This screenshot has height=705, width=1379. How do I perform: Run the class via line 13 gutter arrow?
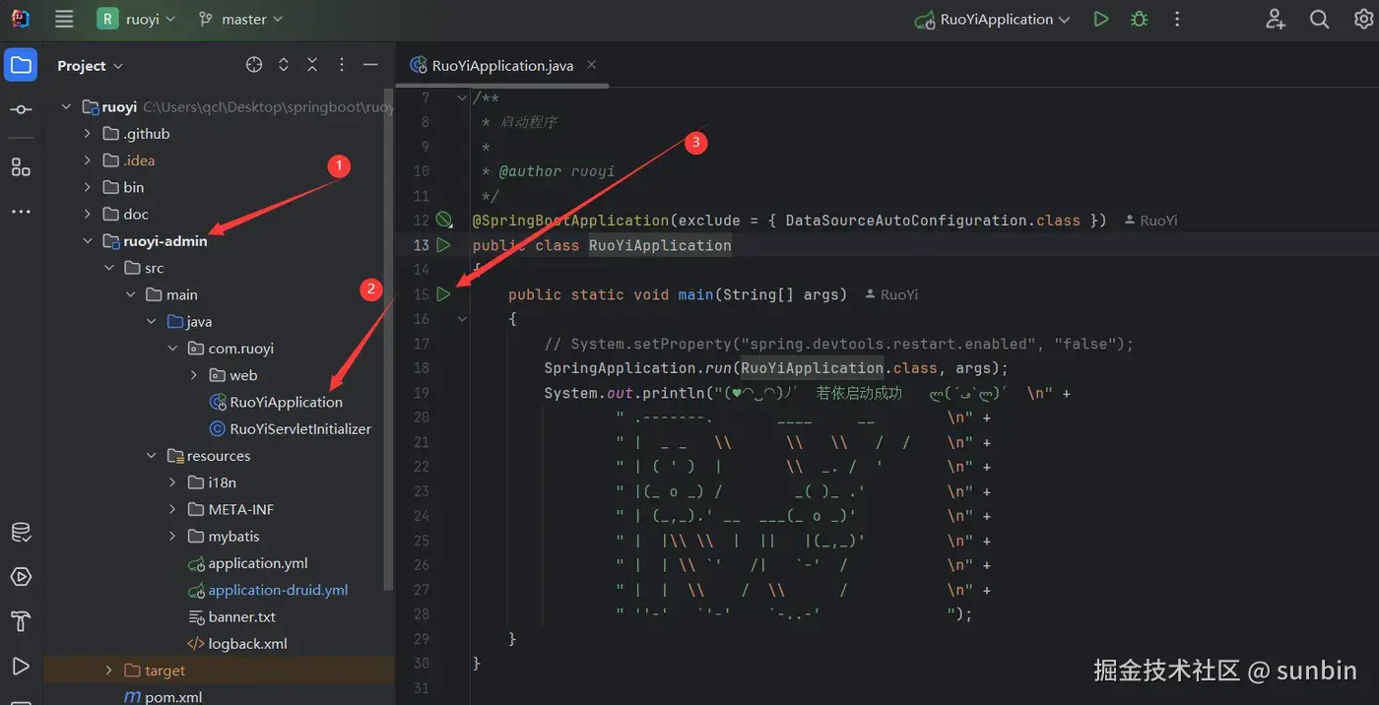point(444,244)
